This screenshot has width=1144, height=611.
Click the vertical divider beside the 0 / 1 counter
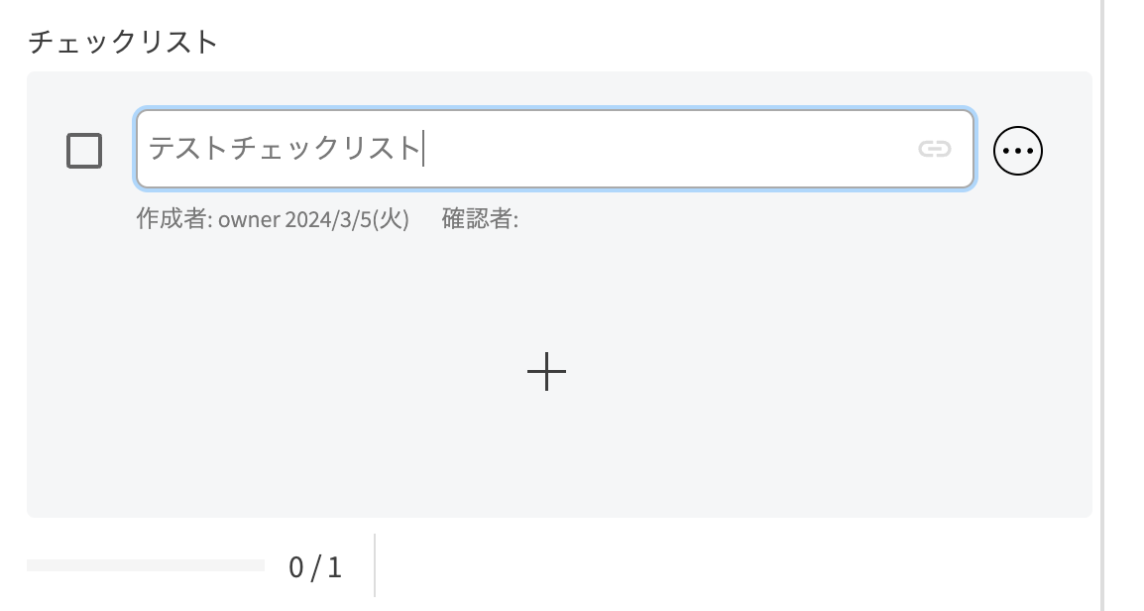click(375, 565)
